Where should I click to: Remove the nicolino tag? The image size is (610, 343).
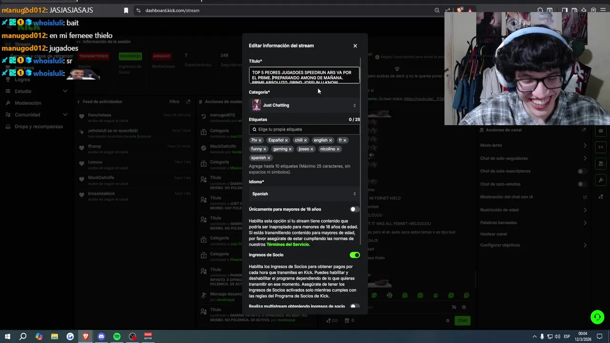[x=338, y=149]
